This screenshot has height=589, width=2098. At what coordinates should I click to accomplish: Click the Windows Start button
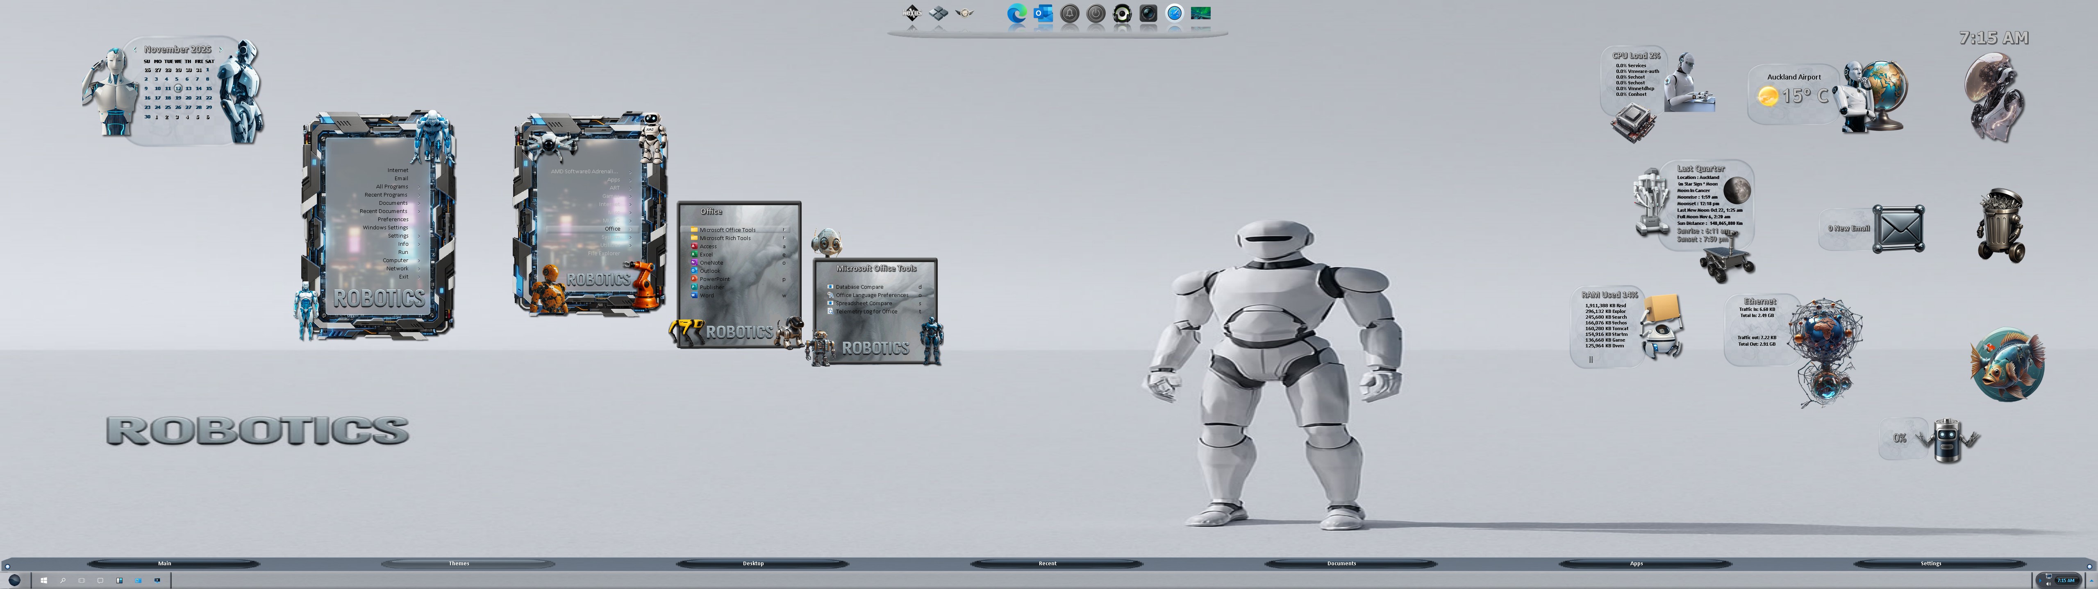43,580
